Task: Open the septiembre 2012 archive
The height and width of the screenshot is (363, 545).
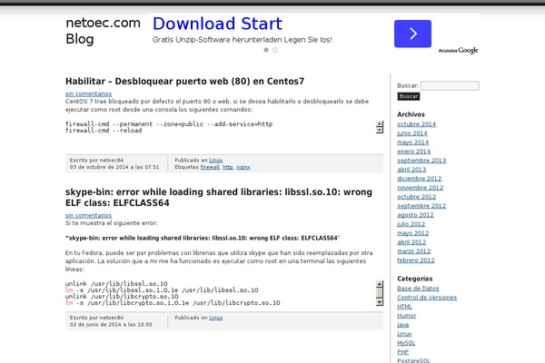Action: (421, 206)
